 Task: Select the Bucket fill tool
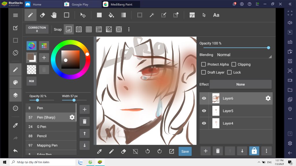(x=111, y=15)
